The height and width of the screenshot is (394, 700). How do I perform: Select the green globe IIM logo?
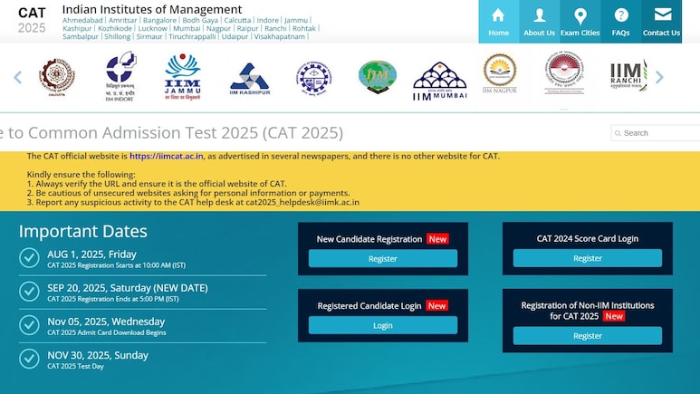tap(378, 77)
